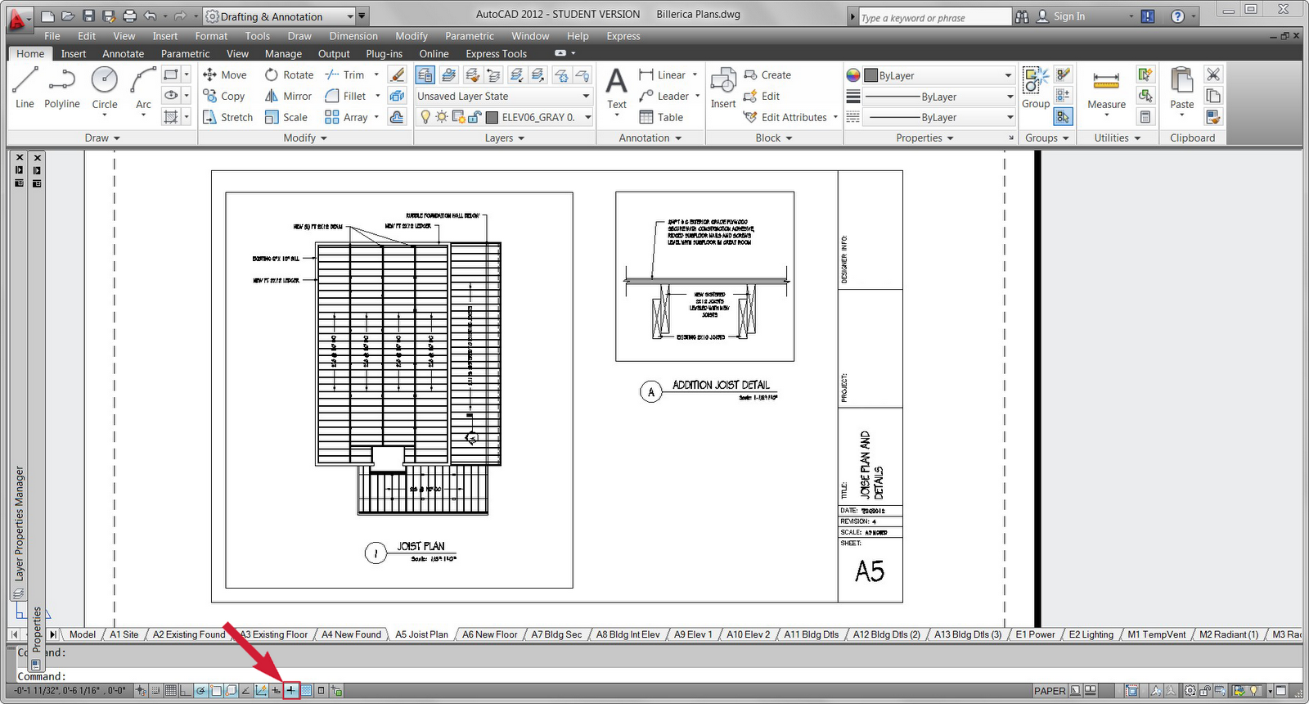The width and height of the screenshot is (1309, 704).
Task: Click the Clean Screen icon in status bar
Action: (x=1281, y=691)
